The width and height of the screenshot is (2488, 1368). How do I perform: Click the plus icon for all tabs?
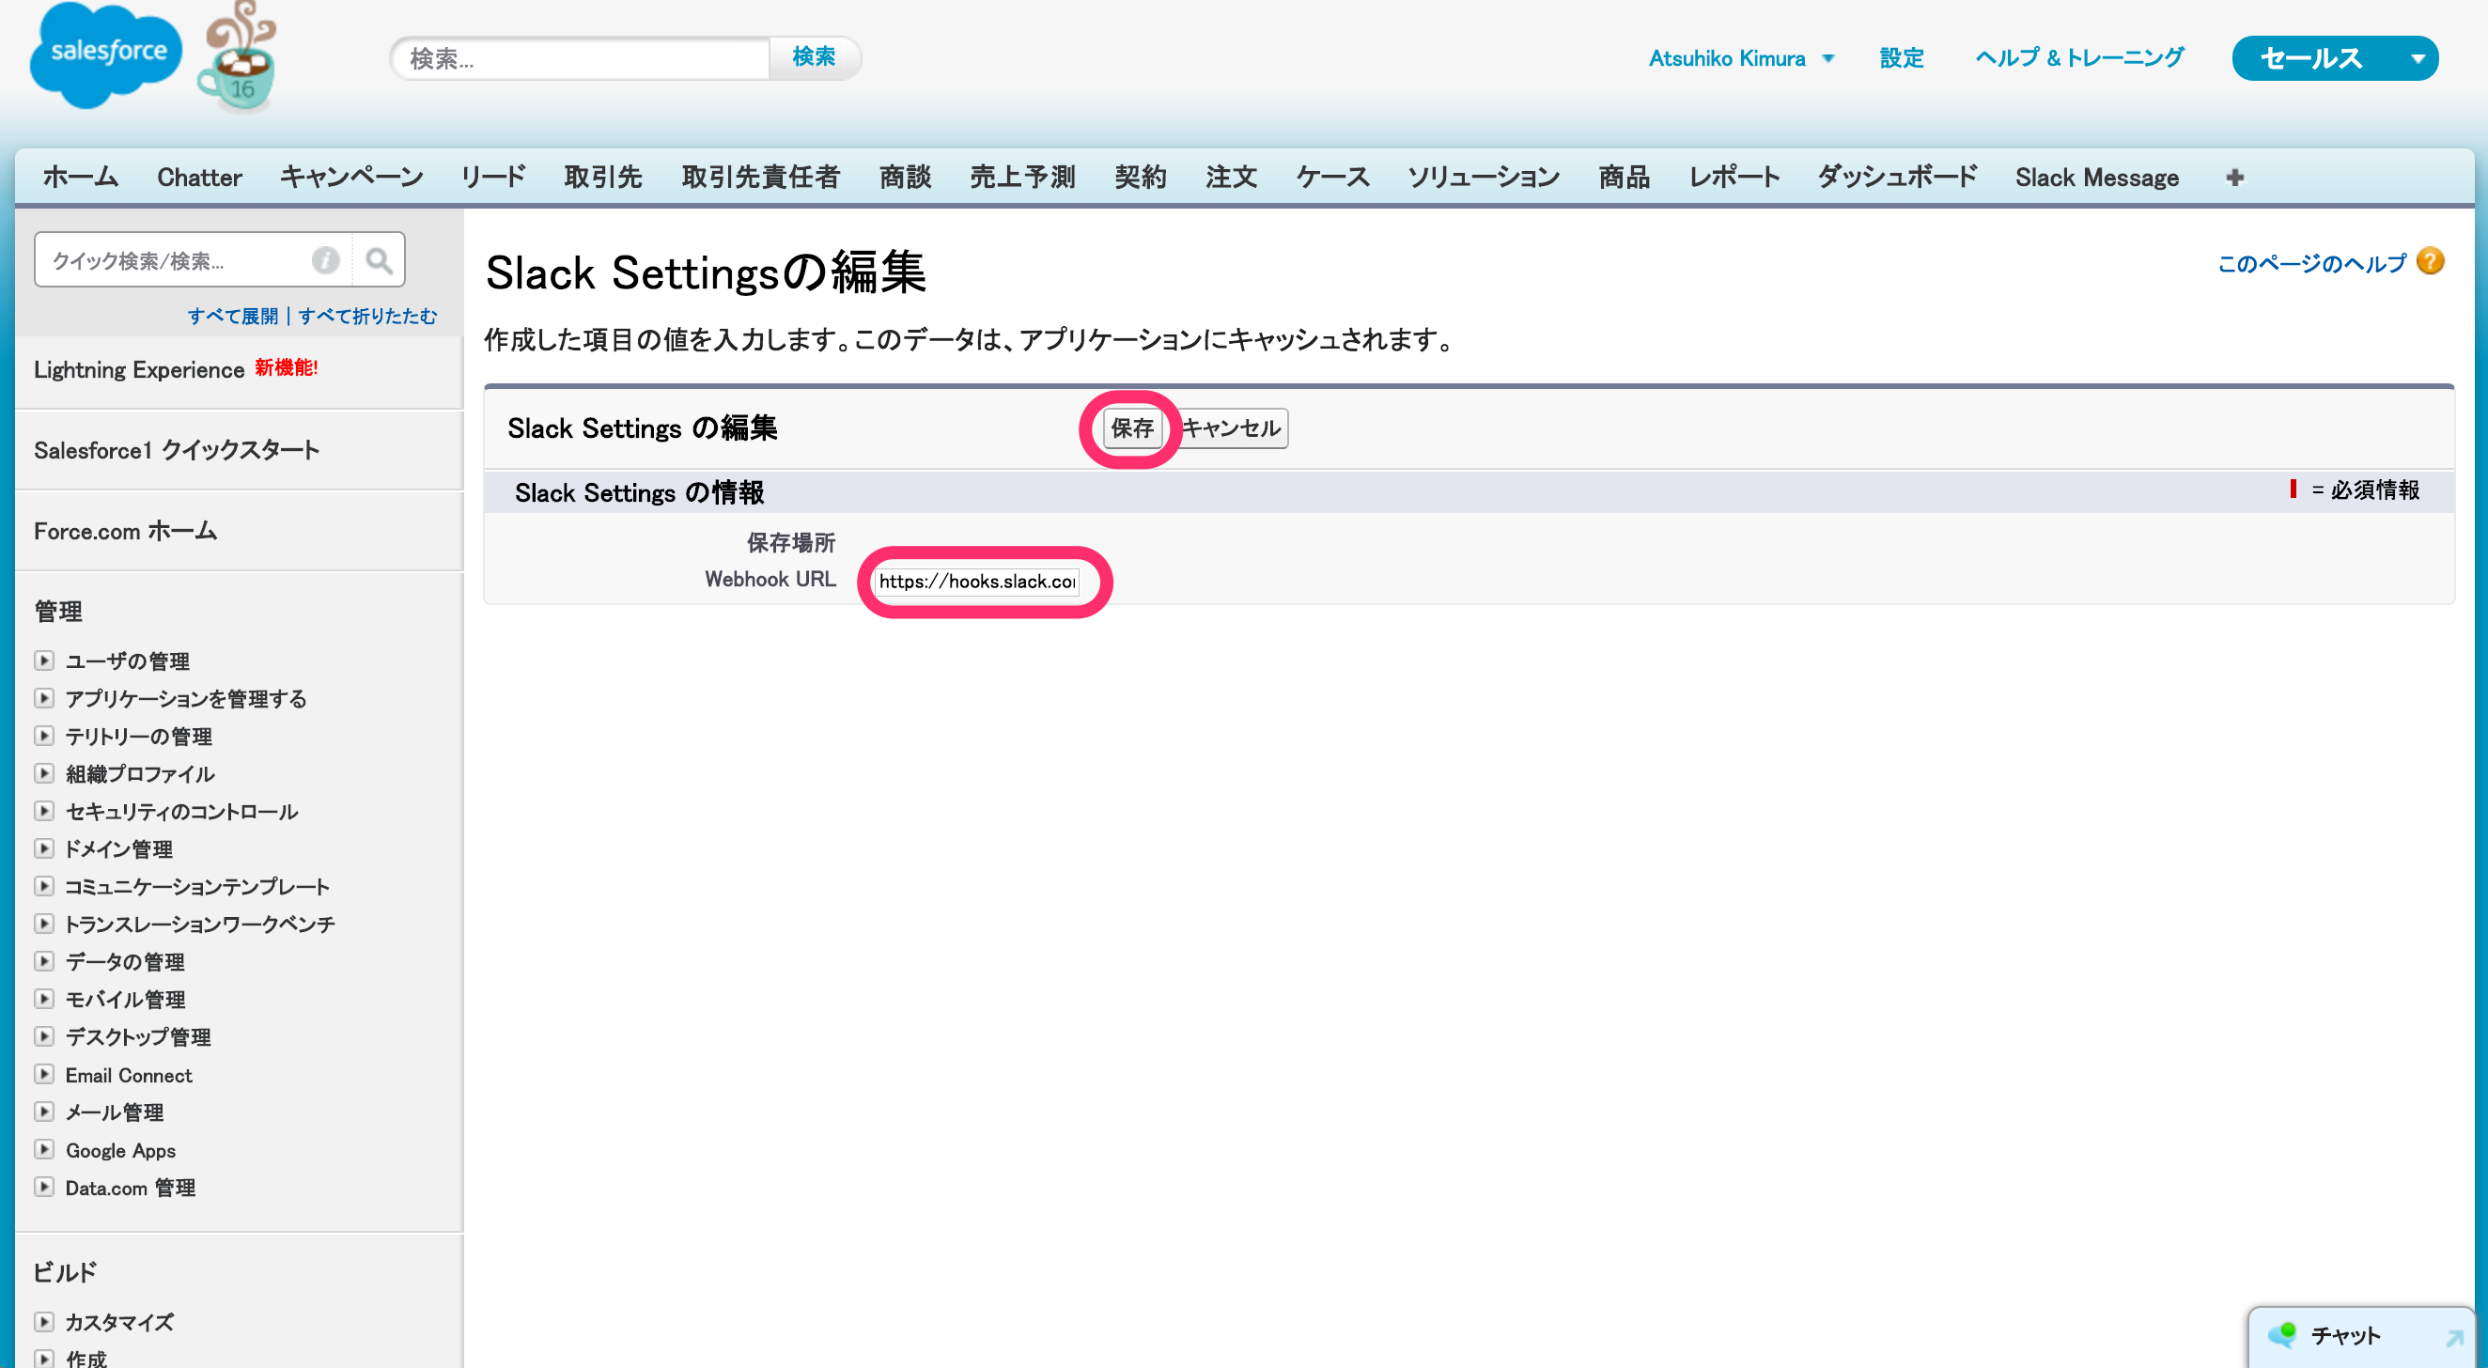pos(2235,178)
